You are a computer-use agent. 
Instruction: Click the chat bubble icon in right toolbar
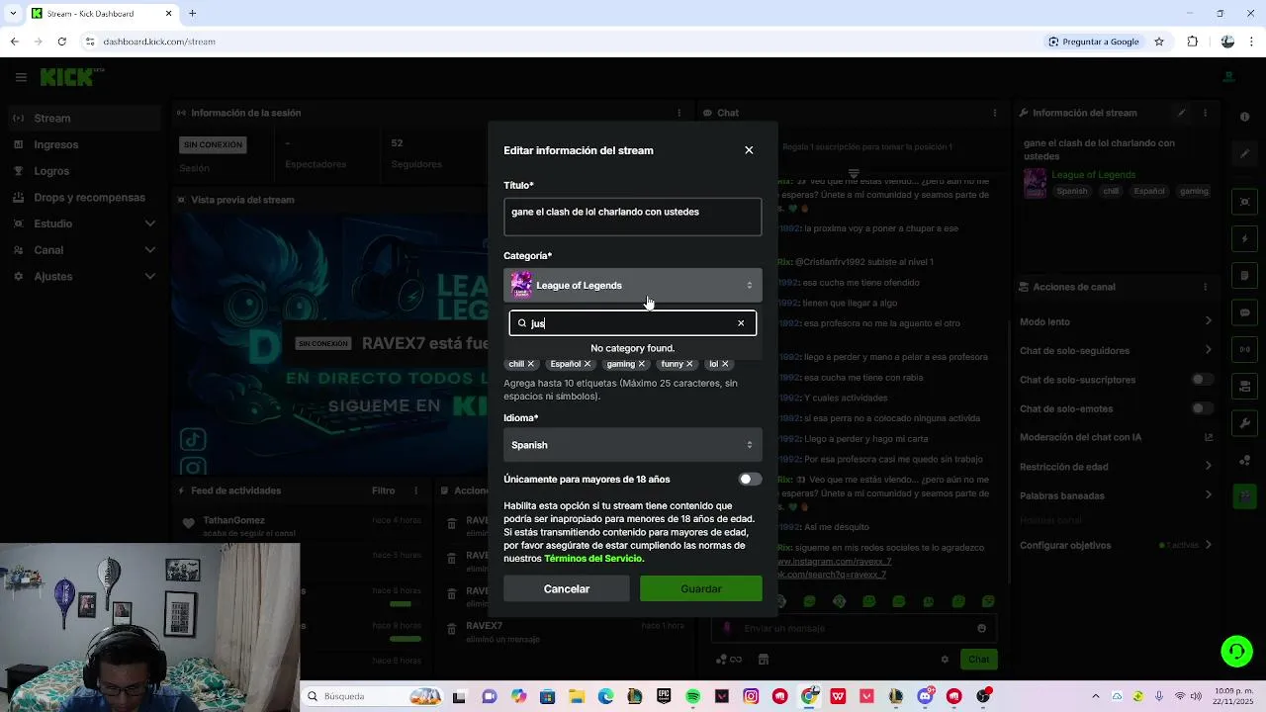click(1245, 312)
